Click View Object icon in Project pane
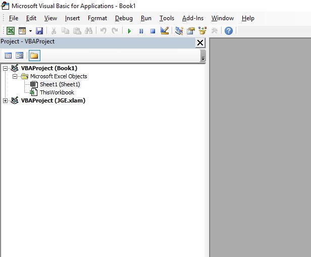The height and width of the screenshot is (257, 311). [x=19, y=56]
